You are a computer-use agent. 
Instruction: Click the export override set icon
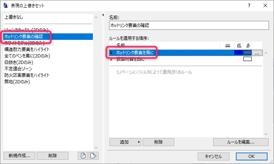(x=94, y=155)
